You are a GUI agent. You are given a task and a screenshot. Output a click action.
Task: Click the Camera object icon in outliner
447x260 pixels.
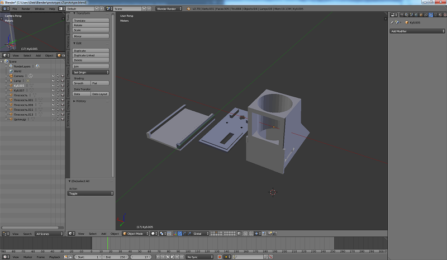pyautogui.click(x=11, y=76)
